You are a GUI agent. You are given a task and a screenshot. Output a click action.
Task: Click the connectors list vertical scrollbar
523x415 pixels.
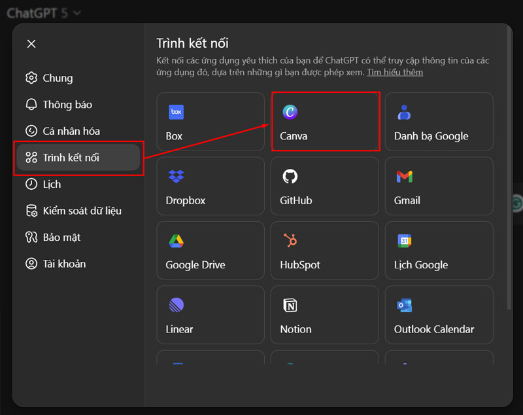pyautogui.click(x=509, y=196)
